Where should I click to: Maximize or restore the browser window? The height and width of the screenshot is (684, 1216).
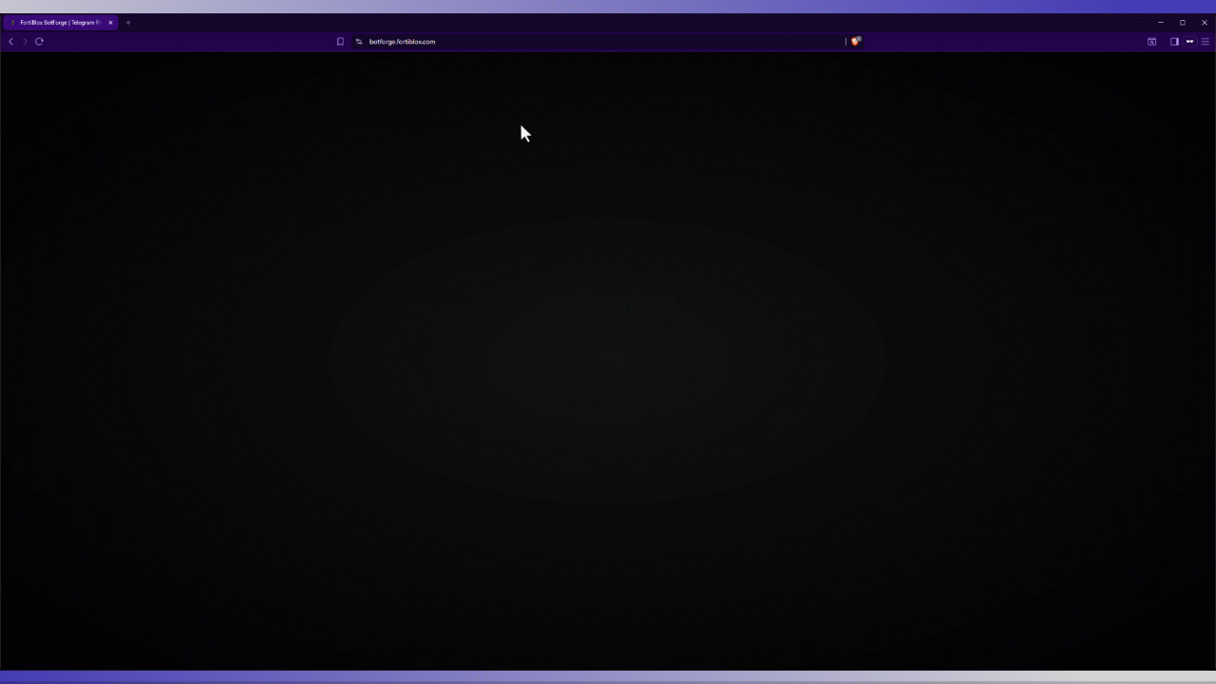click(x=1183, y=22)
